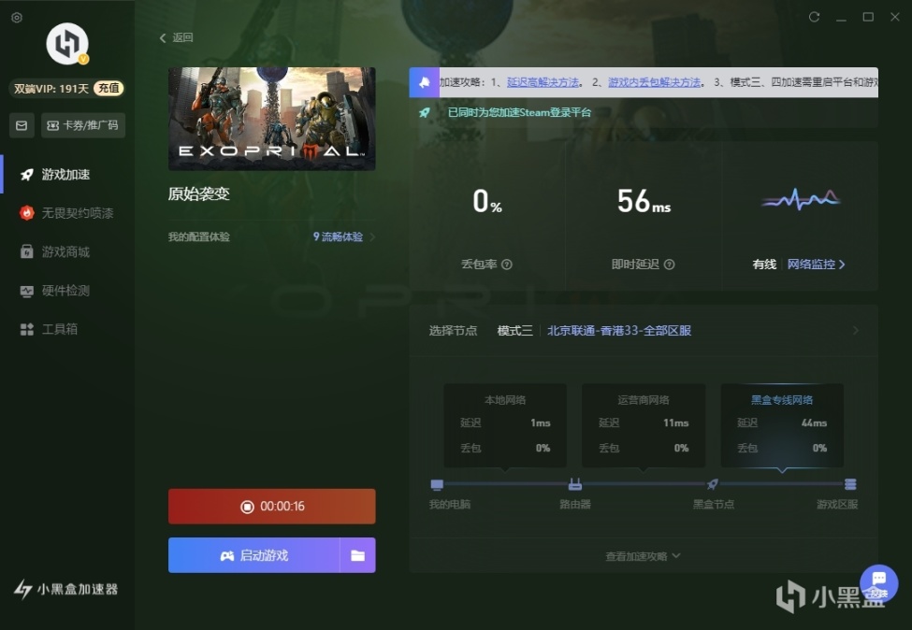Open 卡券/推广码 coupon button
The width and height of the screenshot is (912, 630).
82,125
